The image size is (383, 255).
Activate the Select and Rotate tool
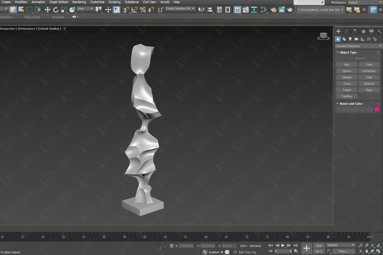click(56, 10)
